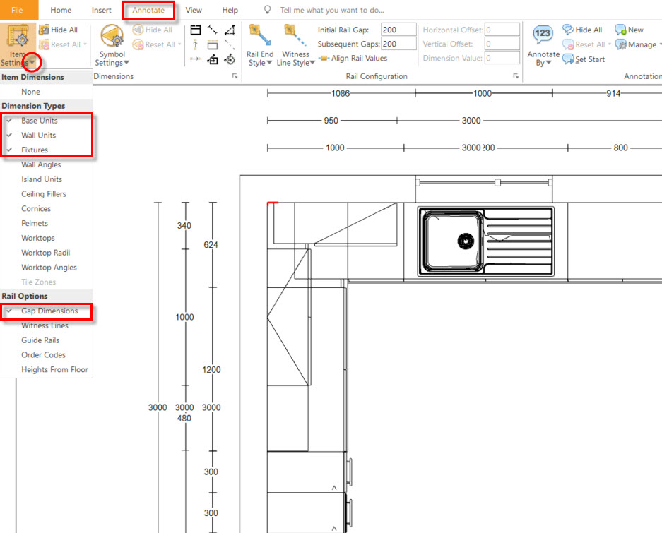The height and width of the screenshot is (533, 662).
Task: Expand the Annotate By dropdown arrow
Action: (x=548, y=63)
